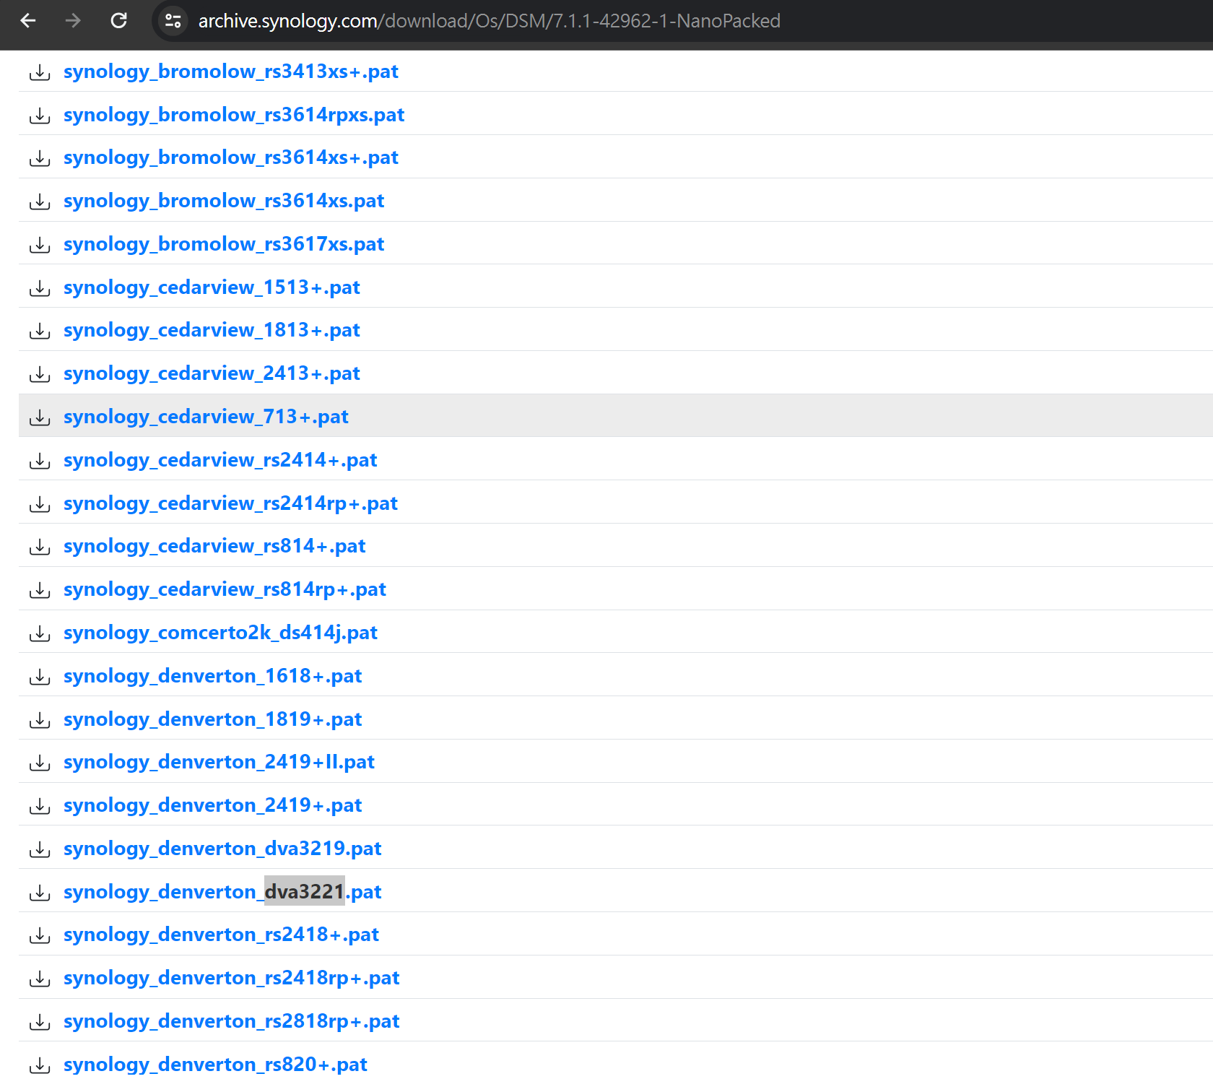Download icon for denverton_1819+.pat
Viewport: 1213px width, 1079px height.
click(40, 720)
